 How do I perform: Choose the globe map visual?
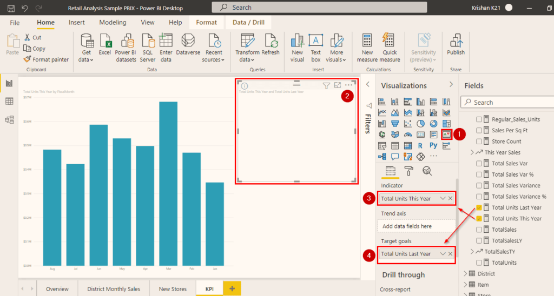click(382, 135)
